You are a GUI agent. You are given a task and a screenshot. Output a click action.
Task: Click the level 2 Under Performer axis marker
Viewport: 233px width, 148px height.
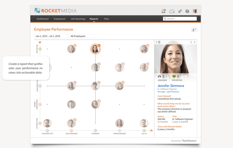pos(40,104)
